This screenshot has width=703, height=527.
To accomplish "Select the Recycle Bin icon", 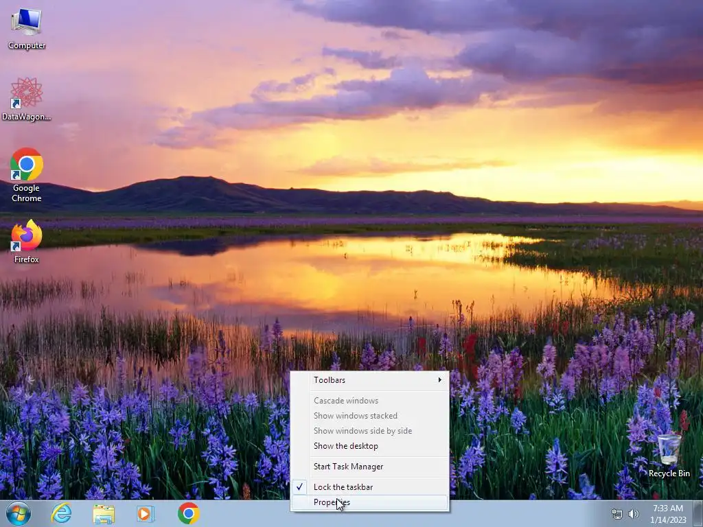I will click(669, 455).
